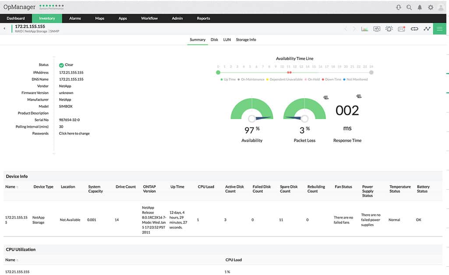Open the performance monitor screen icon
Image resolution: width=449 pixels, height=275 pixels.
point(377,29)
